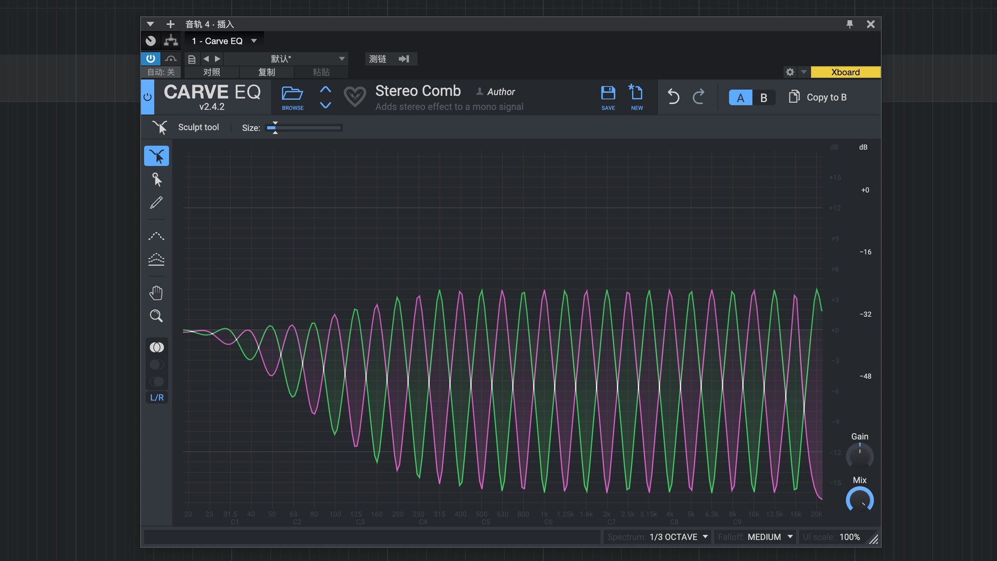997x561 pixels.
Task: Open the 默认* preset dropdown
Action: coord(285,59)
